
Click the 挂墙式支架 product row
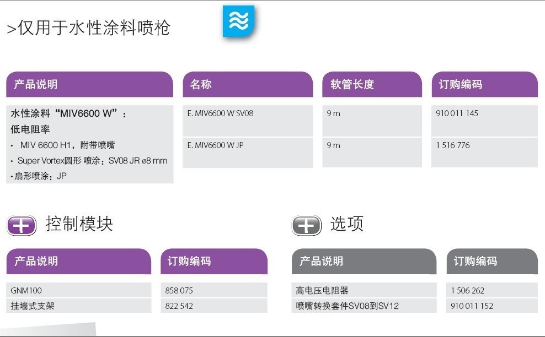coord(33,306)
